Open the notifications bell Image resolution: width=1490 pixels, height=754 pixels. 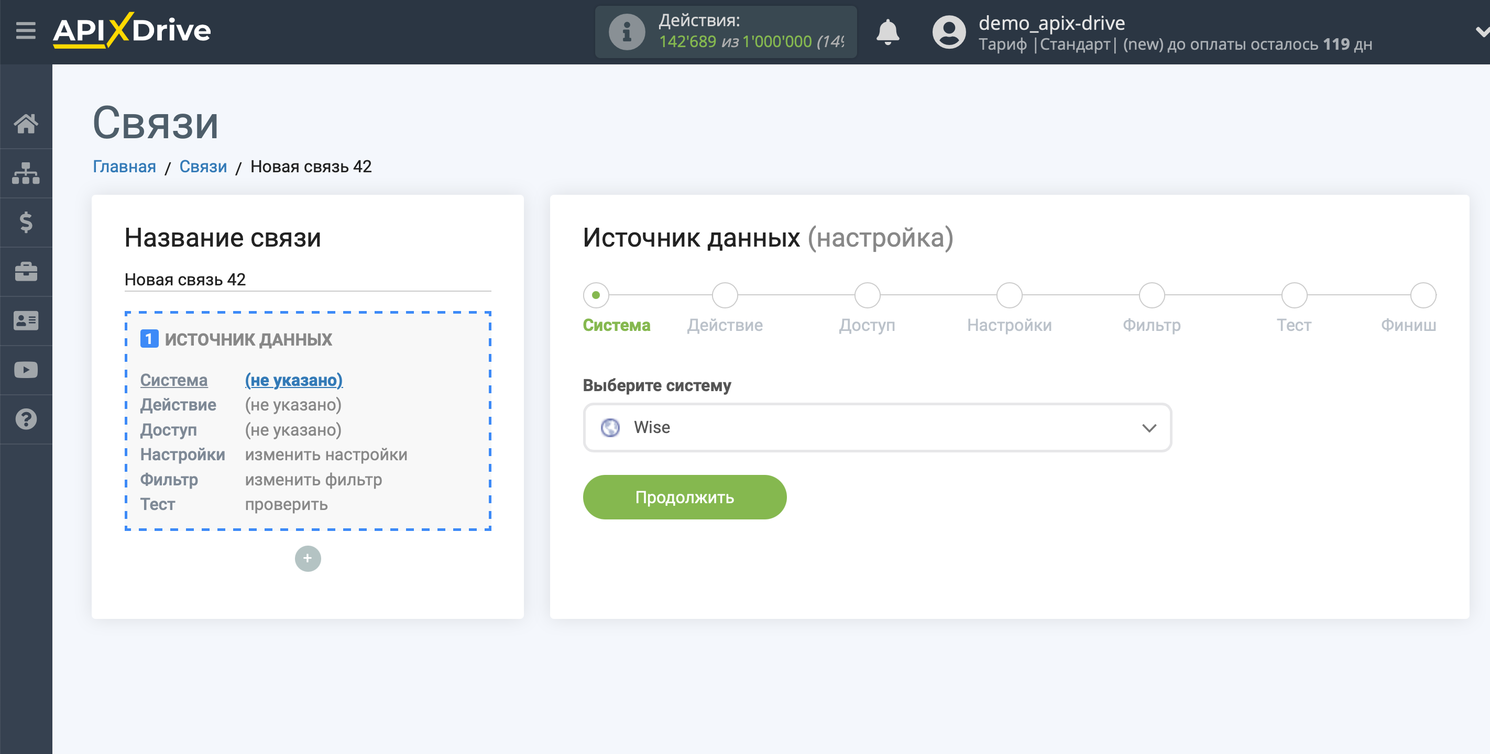888,32
